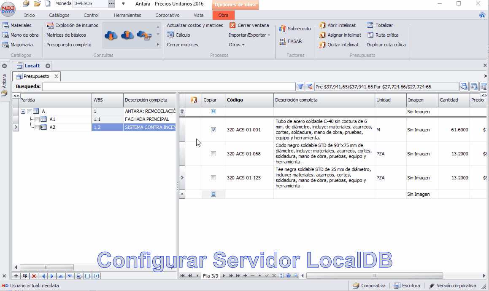Click Asignar intelimat

point(340,35)
